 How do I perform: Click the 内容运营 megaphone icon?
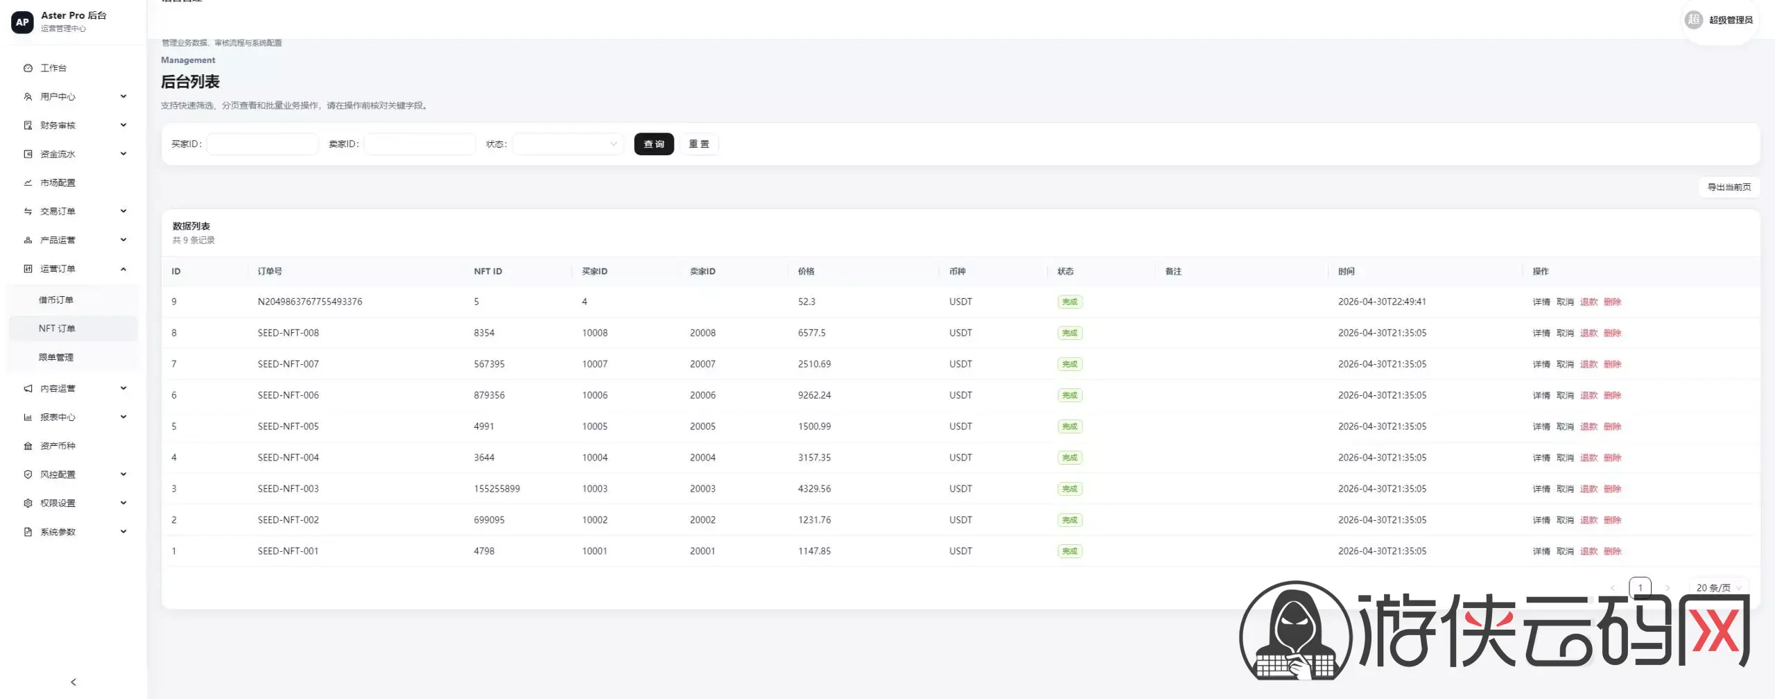pyautogui.click(x=28, y=388)
